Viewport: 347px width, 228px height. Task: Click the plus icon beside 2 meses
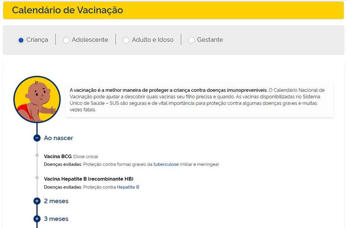37,201
